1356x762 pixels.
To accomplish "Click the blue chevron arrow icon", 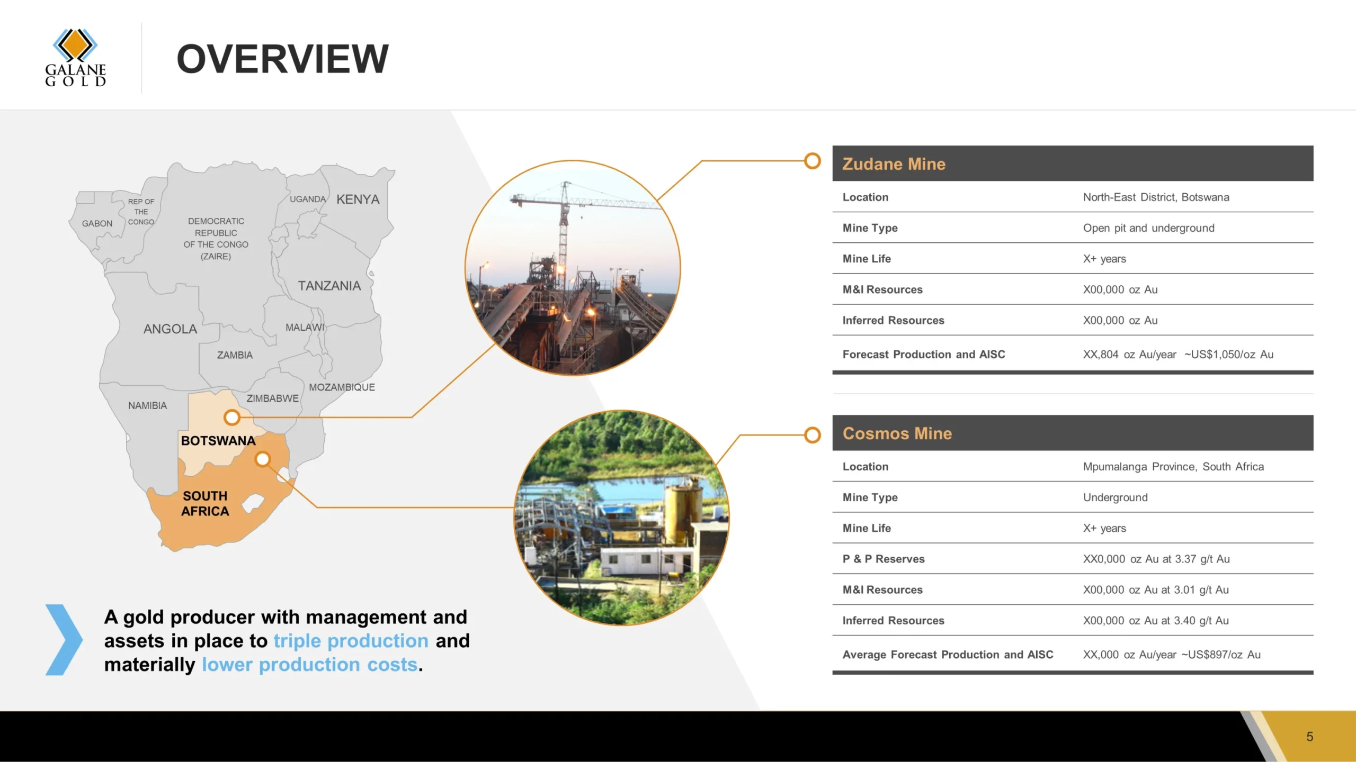I will click(x=64, y=639).
